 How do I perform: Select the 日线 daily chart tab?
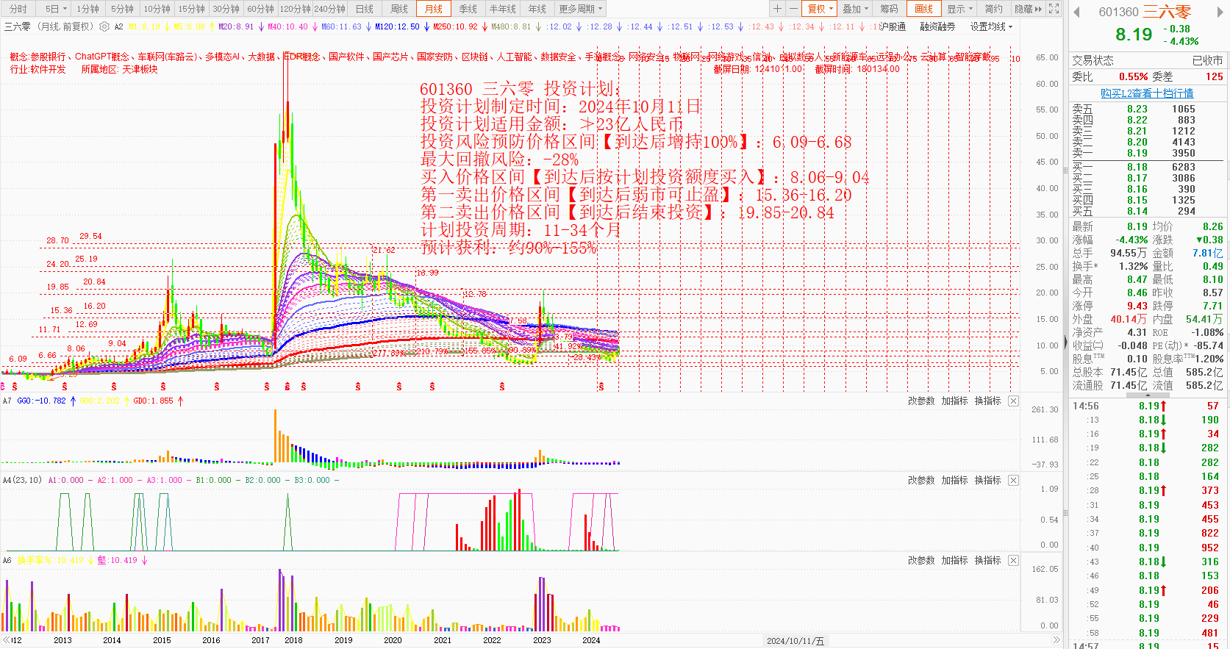click(x=364, y=9)
